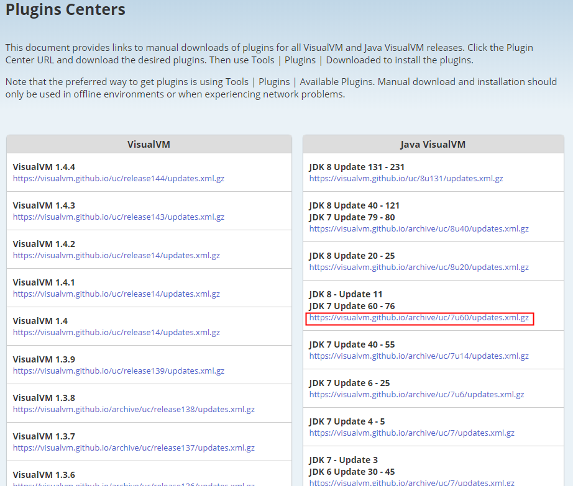Select the VisualVM 1.4 title

click(40, 321)
